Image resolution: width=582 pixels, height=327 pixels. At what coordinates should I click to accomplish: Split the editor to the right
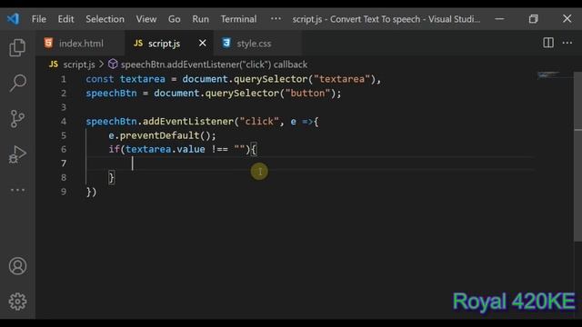click(x=548, y=43)
